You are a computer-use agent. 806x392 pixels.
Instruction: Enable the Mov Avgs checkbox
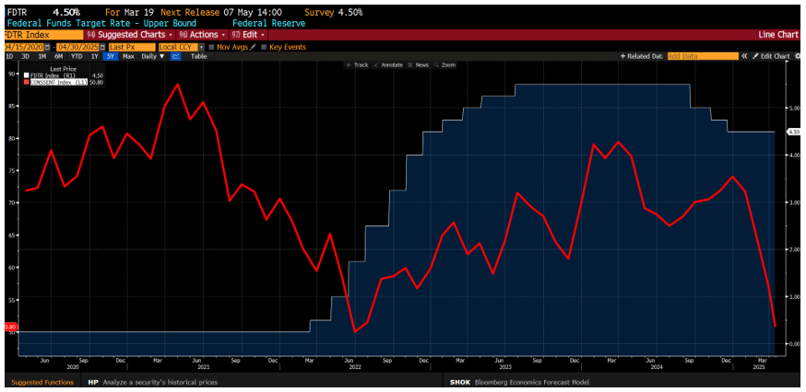coord(212,47)
